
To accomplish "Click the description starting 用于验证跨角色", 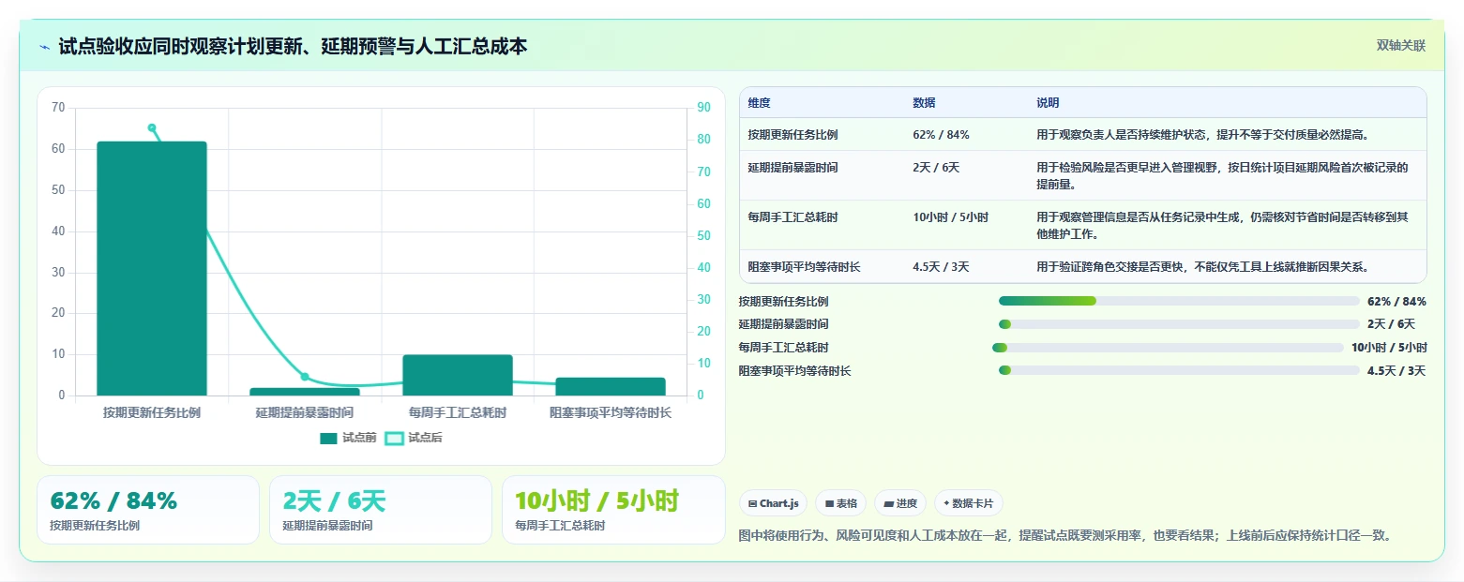I will (x=1203, y=267).
